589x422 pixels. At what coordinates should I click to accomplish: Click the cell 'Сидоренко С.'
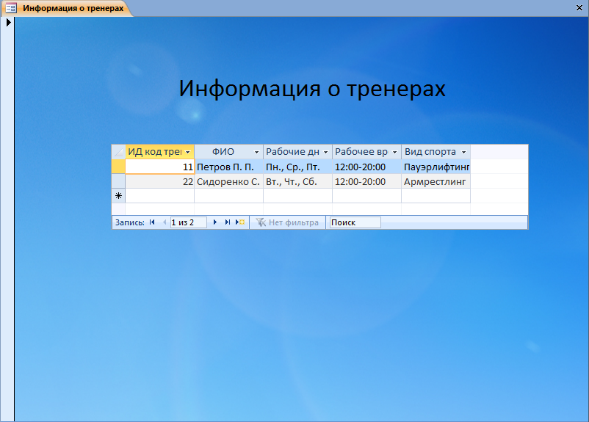[x=228, y=182]
